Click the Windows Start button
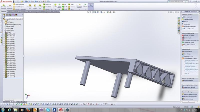Image resolution: width=200 pixels, height=112 pixels. pos(3,110)
